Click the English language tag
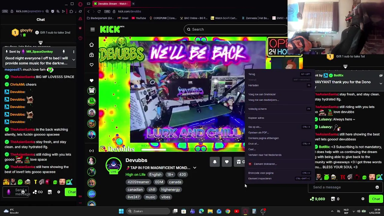384x216 pixels. [155, 175]
